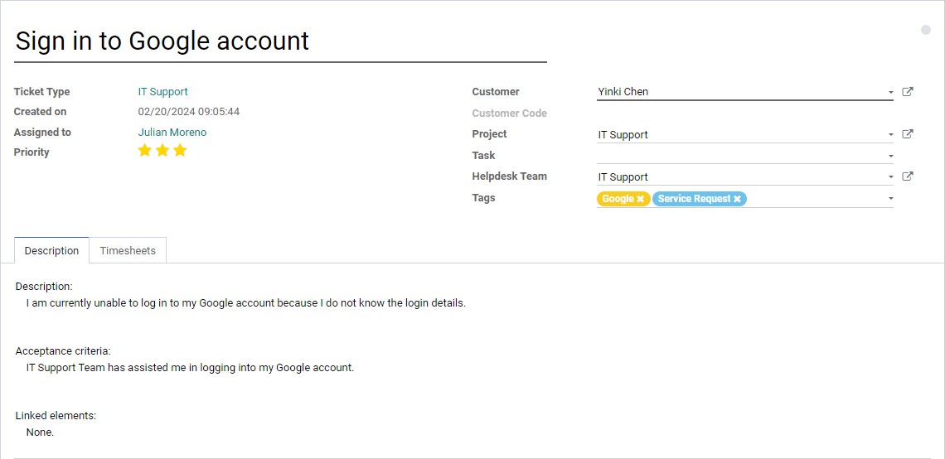This screenshot has width=945, height=459.
Task: Expand the Helpdesk Team dropdown arrow
Action: click(890, 177)
